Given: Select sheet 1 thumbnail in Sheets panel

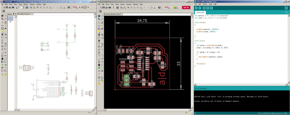Looking at the screenshot, I should pos(11,18).
